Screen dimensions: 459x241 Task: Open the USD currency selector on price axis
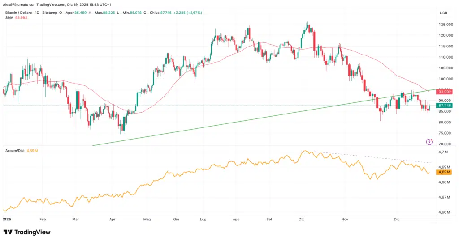(444, 13)
